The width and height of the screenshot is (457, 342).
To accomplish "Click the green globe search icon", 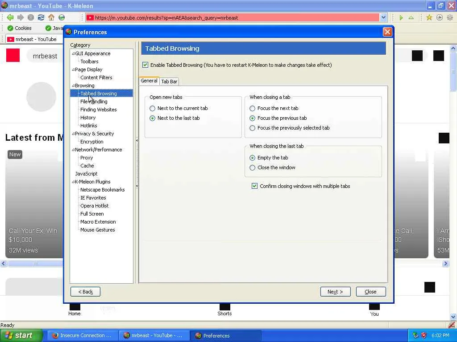I will pyautogui.click(x=62, y=17).
